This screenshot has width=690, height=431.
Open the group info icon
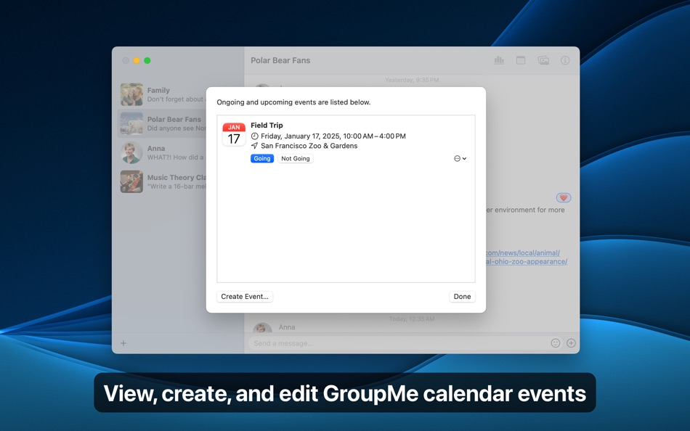coord(565,60)
